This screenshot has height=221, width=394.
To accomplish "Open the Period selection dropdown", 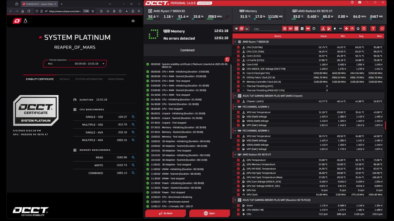I will [x=75, y=64].
